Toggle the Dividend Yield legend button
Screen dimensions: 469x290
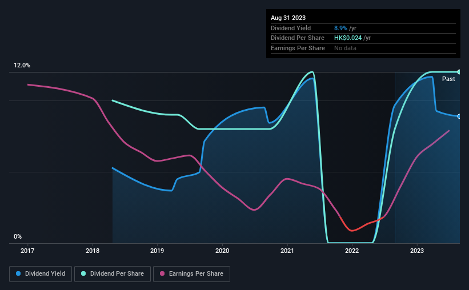pos(41,273)
